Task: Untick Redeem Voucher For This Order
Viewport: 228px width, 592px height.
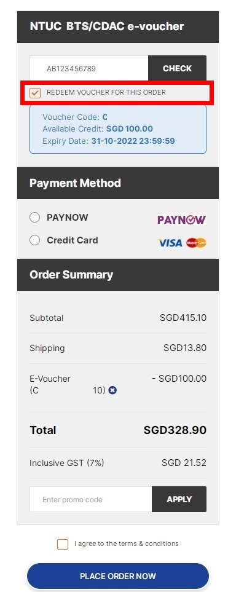Action: click(x=35, y=92)
